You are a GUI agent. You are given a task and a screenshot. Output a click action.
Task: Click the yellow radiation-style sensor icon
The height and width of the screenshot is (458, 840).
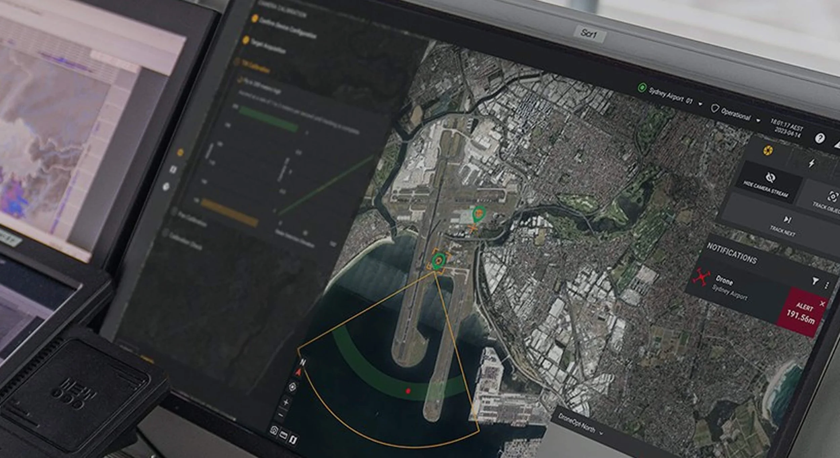[768, 150]
